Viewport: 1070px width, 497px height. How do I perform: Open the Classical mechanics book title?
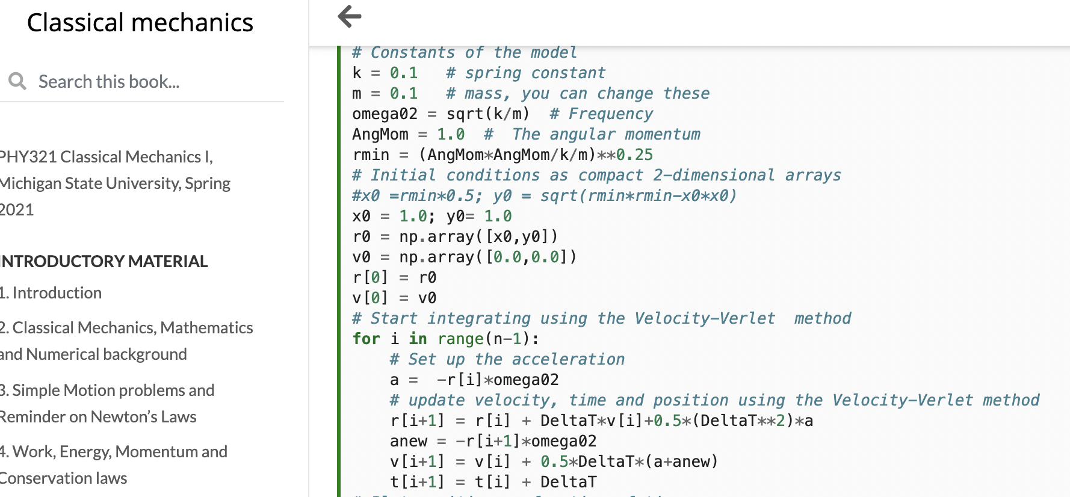(x=140, y=23)
